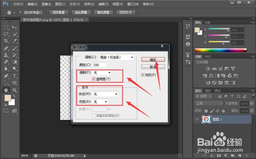256x159 pixels.
Task: Toggle Quick Mask mode icon
Action: pyautogui.click(x=6, y=111)
